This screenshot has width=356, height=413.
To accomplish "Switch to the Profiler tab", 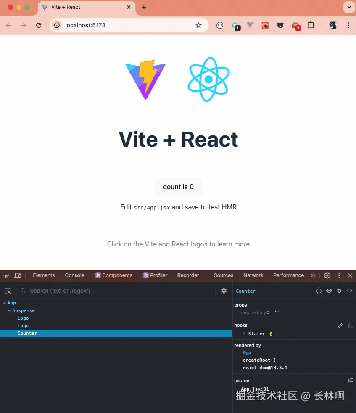I will (155, 275).
